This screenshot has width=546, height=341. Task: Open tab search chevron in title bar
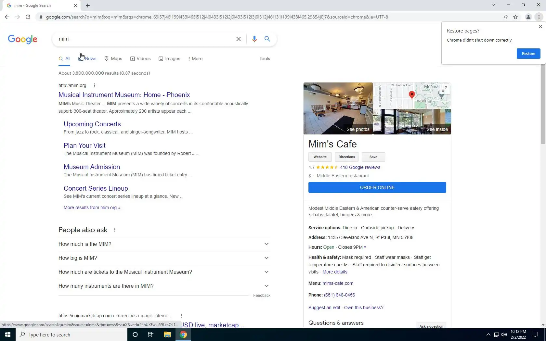[494, 5]
